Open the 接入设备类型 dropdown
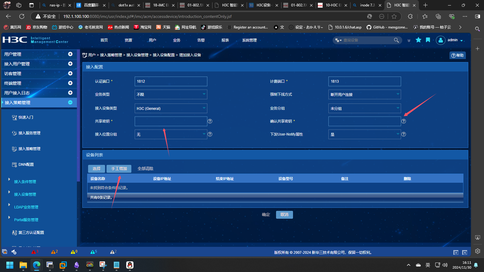The image size is (484, 272). pyautogui.click(x=171, y=108)
